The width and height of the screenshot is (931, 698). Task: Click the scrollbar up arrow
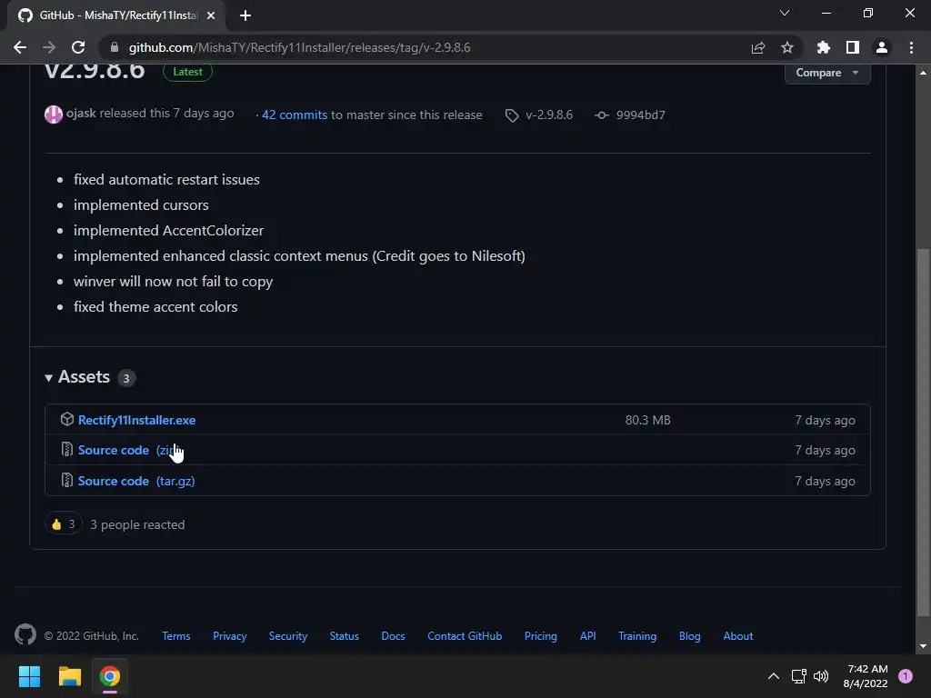(923, 73)
